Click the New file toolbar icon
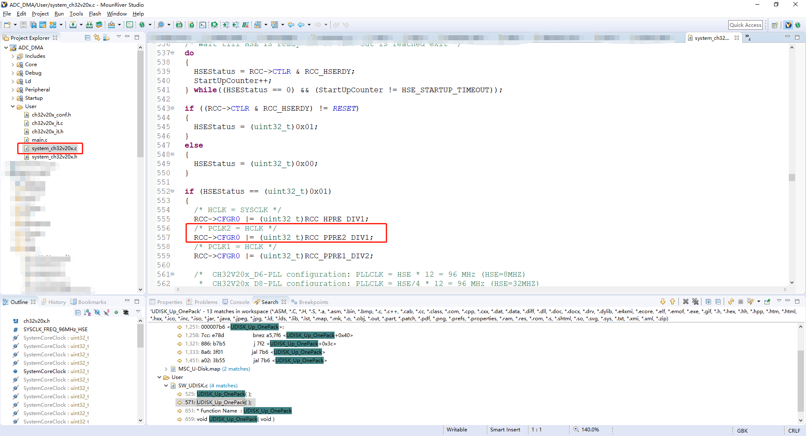 [7, 25]
